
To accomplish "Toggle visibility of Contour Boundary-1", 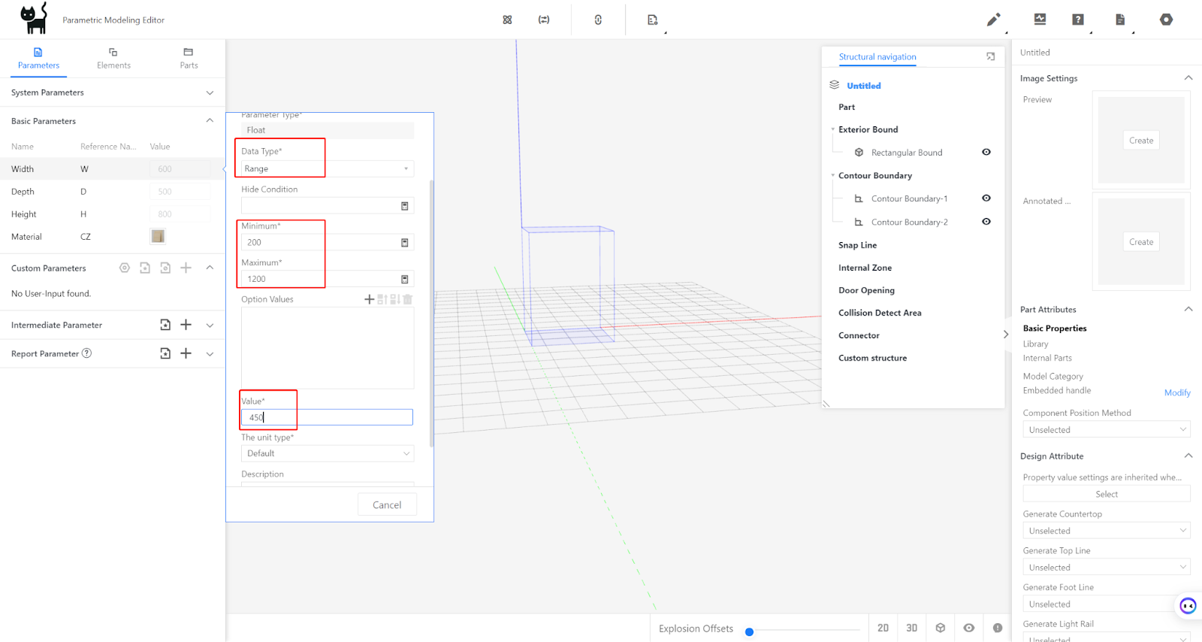I will pyautogui.click(x=986, y=198).
